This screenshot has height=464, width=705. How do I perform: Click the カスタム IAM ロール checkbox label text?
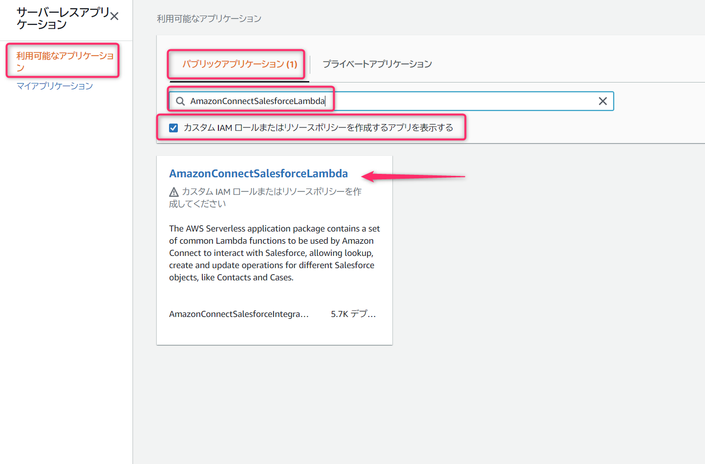click(x=318, y=128)
